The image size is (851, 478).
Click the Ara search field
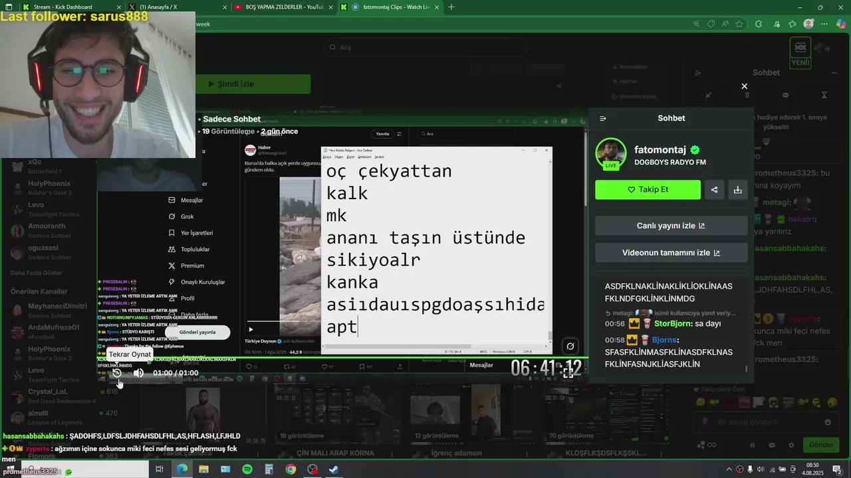click(x=425, y=48)
